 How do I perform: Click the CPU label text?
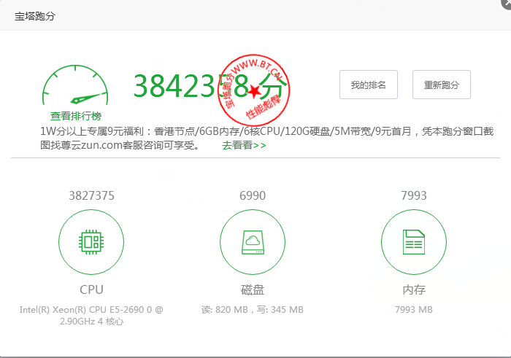91,289
